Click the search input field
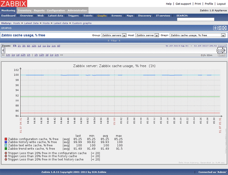 tap(195, 19)
